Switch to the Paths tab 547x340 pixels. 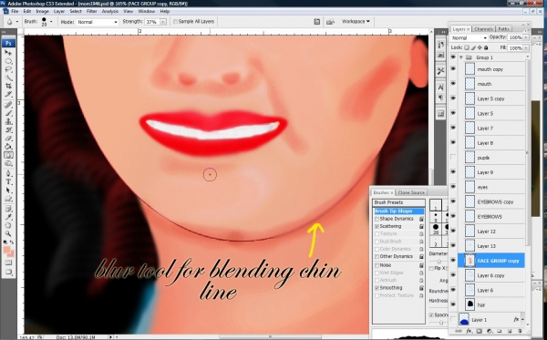tap(503, 29)
